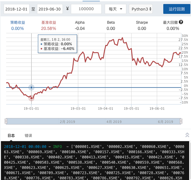Open the max drawdown help question-mark icon

coord(181,22)
